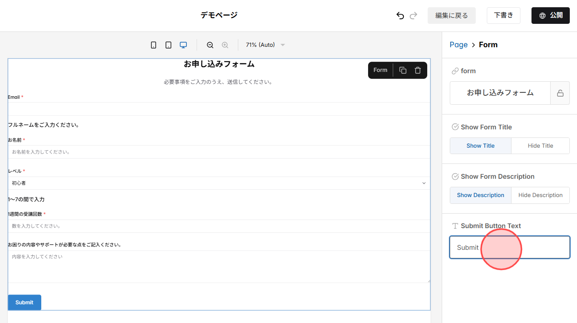577x323 pixels.
Task: Zoom in on the page canvas
Action: pyautogui.click(x=225, y=45)
